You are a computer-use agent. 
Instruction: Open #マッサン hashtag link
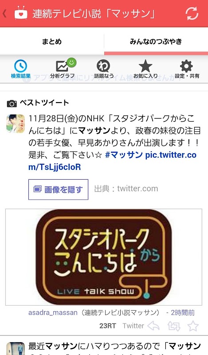point(124,155)
